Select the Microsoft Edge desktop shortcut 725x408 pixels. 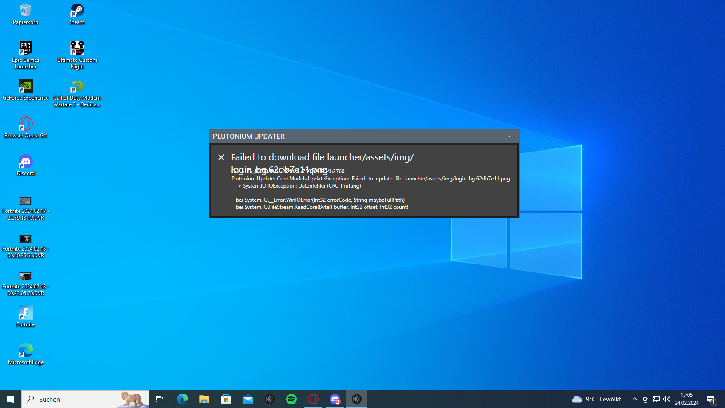pos(25,354)
